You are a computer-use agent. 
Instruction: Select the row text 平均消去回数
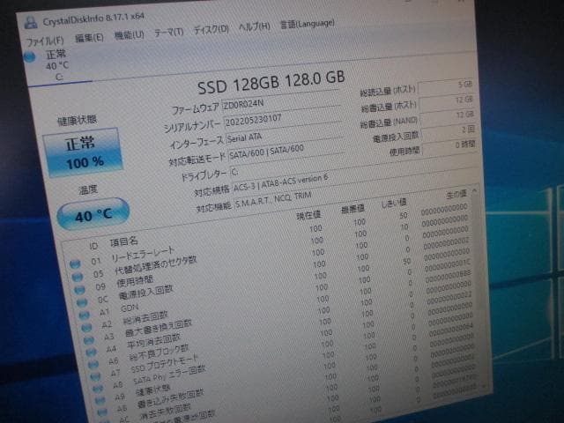pyautogui.click(x=153, y=341)
